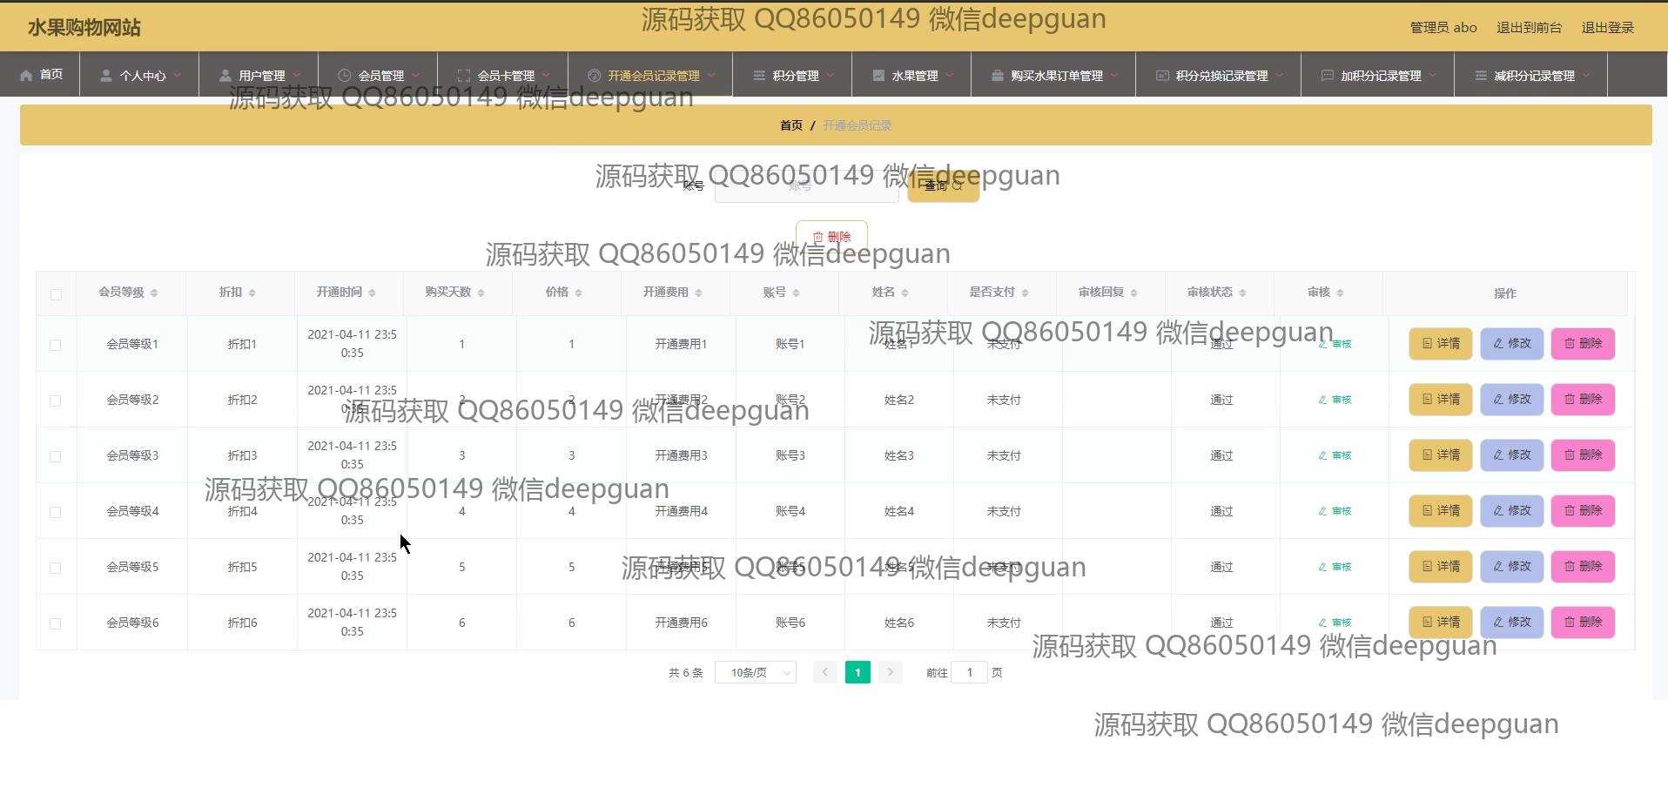
Task: Click the 账号 search input field
Action: (x=806, y=186)
